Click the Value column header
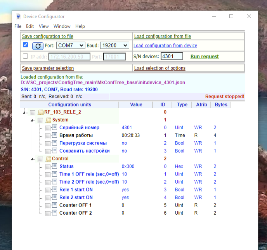The image size is (267, 250). (x=136, y=104)
